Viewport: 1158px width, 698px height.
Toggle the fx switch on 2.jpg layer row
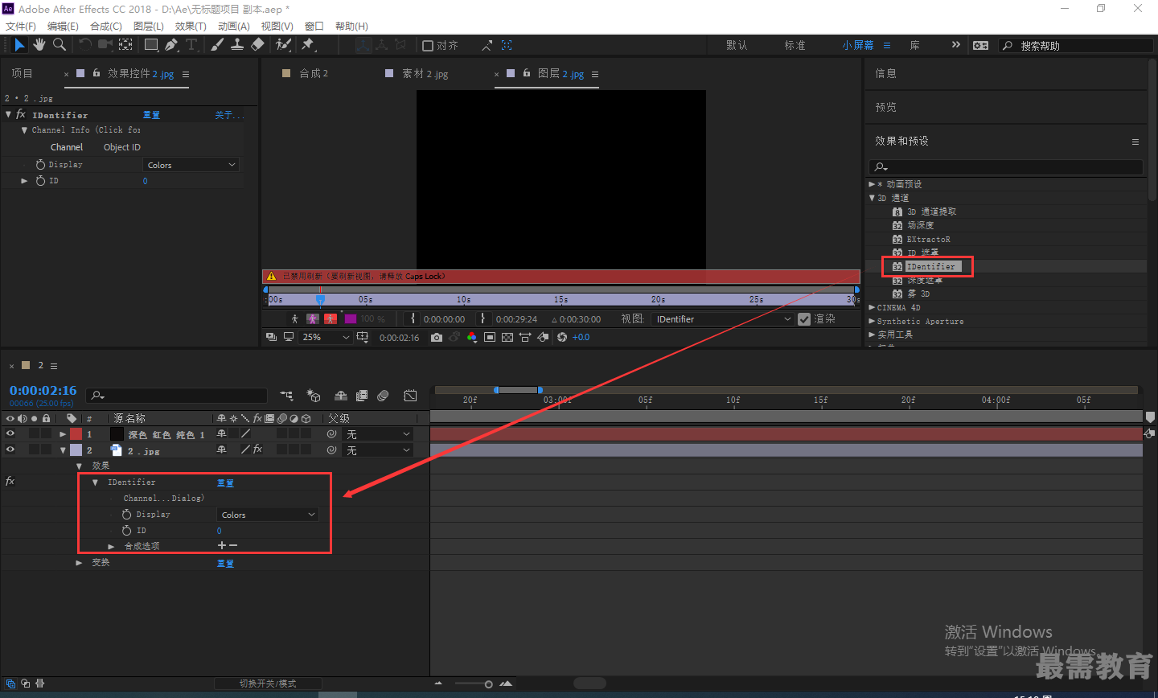pos(257,450)
